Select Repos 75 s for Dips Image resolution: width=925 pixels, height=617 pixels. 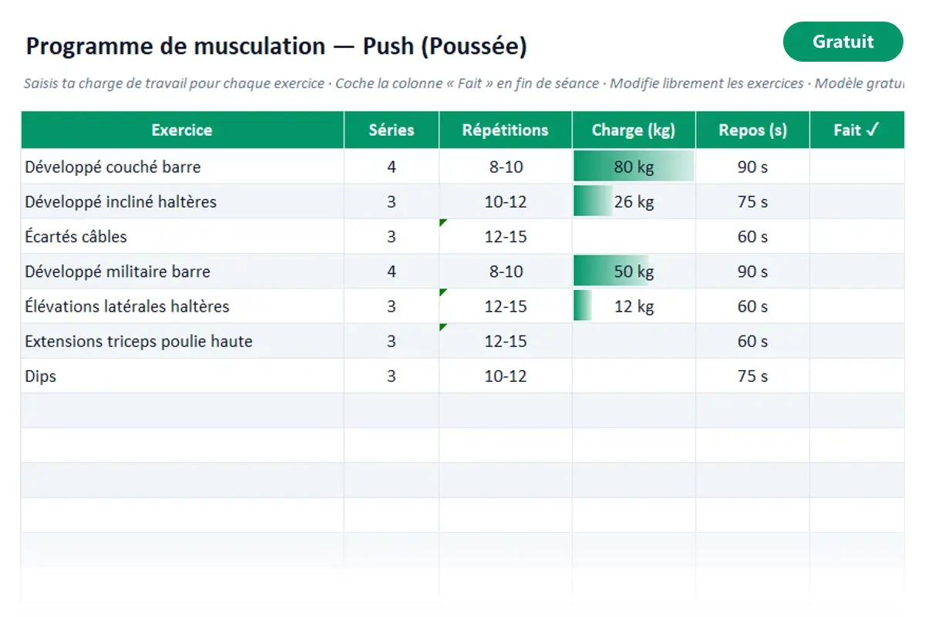(x=752, y=376)
